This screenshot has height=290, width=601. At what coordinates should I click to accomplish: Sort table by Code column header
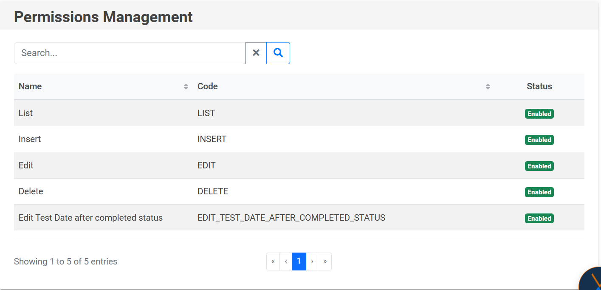(x=208, y=87)
